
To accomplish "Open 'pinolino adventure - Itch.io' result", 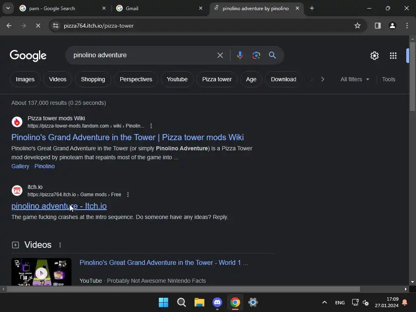I will coord(59,206).
